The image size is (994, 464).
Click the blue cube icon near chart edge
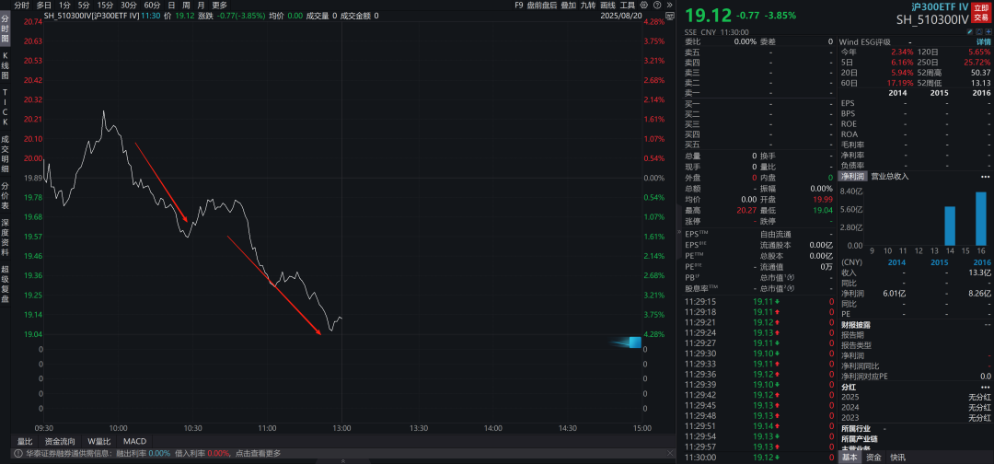click(x=634, y=342)
